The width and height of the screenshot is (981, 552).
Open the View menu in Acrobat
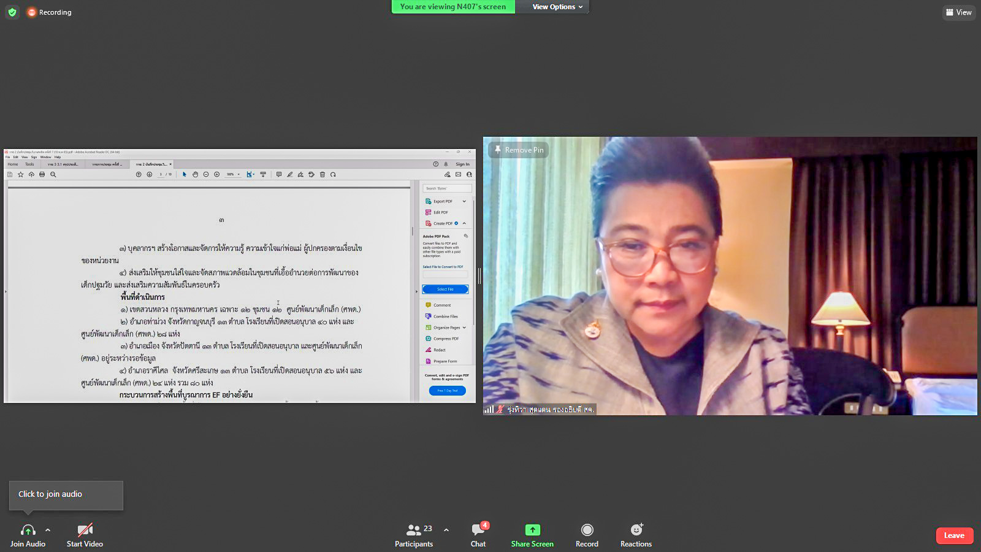25,157
